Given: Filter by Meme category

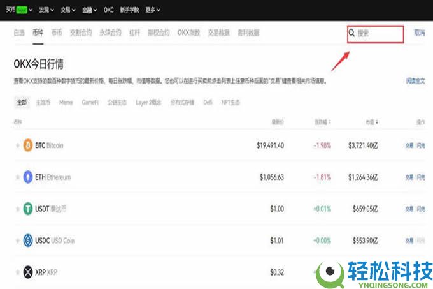Looking at the screenshot, I should [x=66, y=102].
